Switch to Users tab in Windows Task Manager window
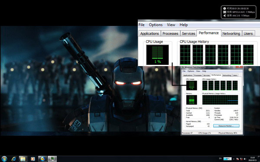This screenshot has width=260, height=162. click(235, 75)
